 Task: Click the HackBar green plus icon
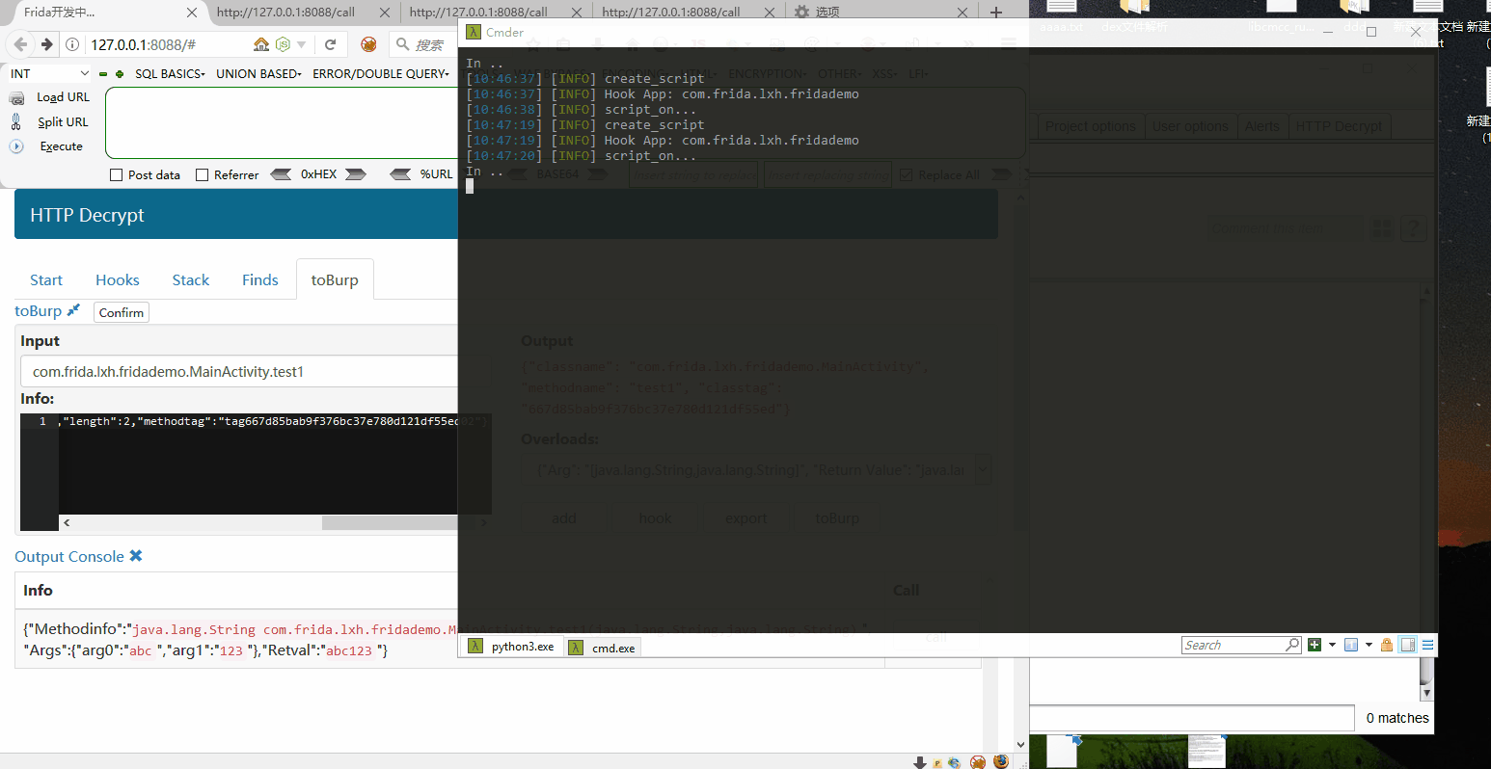click(120, 74)
